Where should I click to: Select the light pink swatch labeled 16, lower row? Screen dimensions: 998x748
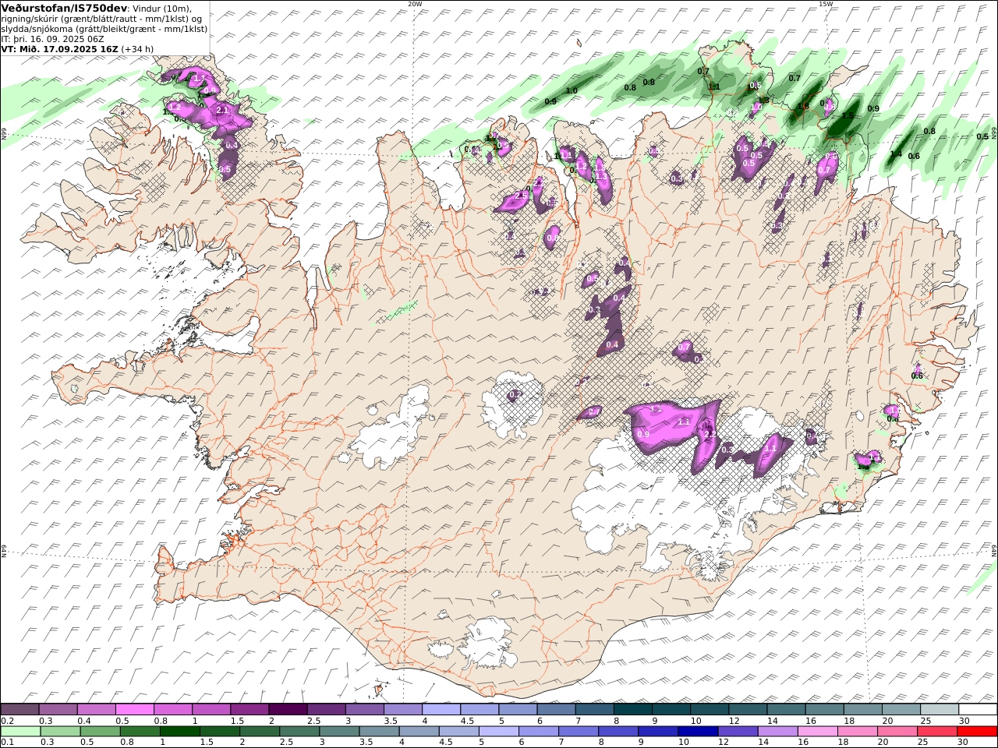pyautogui.click(x=816, y=731)
